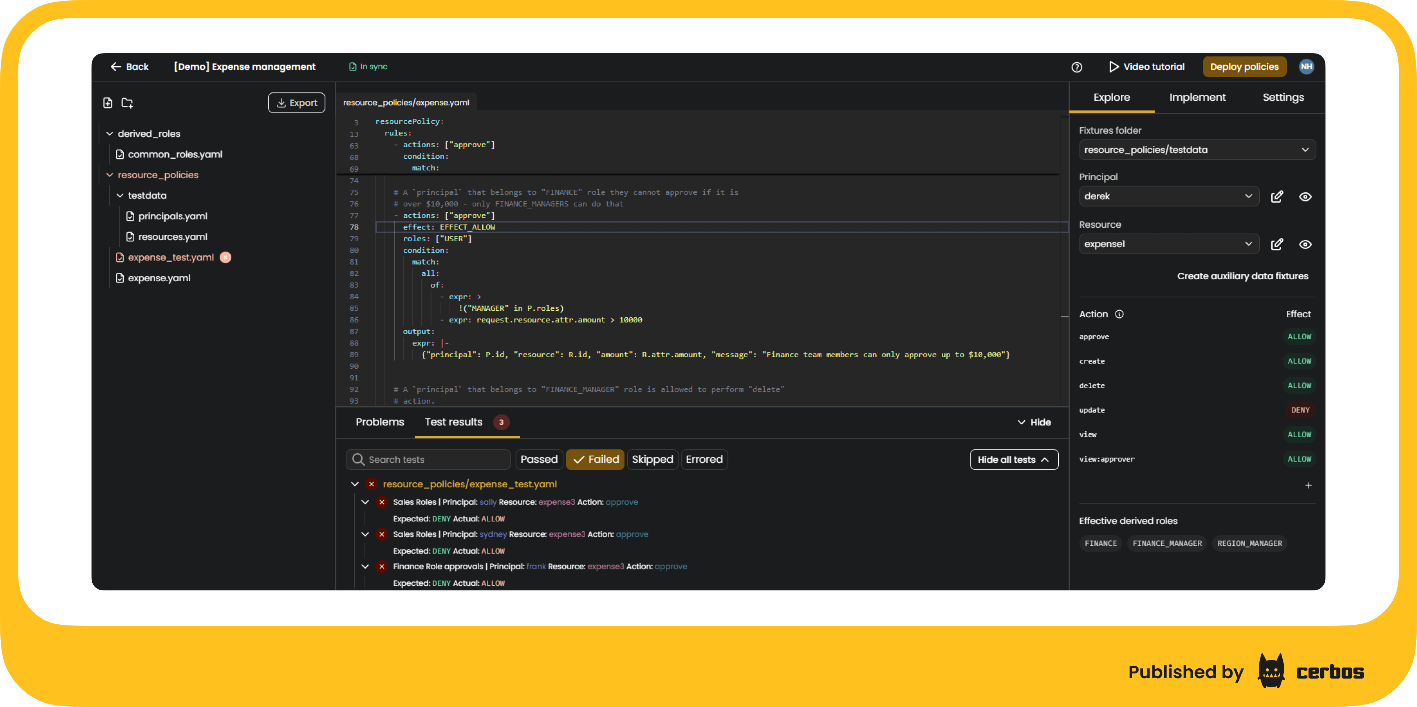The height and width of the screenshot is (707, 1417).
Task: Open the help question mark icon
Action: tap(1076, 67)
